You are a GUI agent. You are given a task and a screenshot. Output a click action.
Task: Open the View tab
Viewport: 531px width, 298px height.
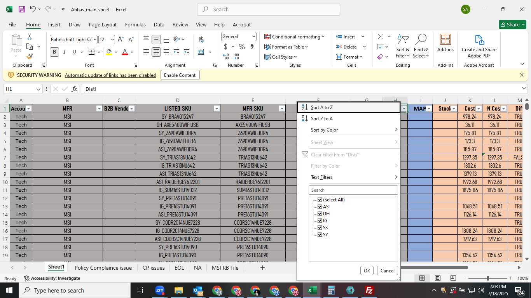pyautogui.click(x=201, y=24)
